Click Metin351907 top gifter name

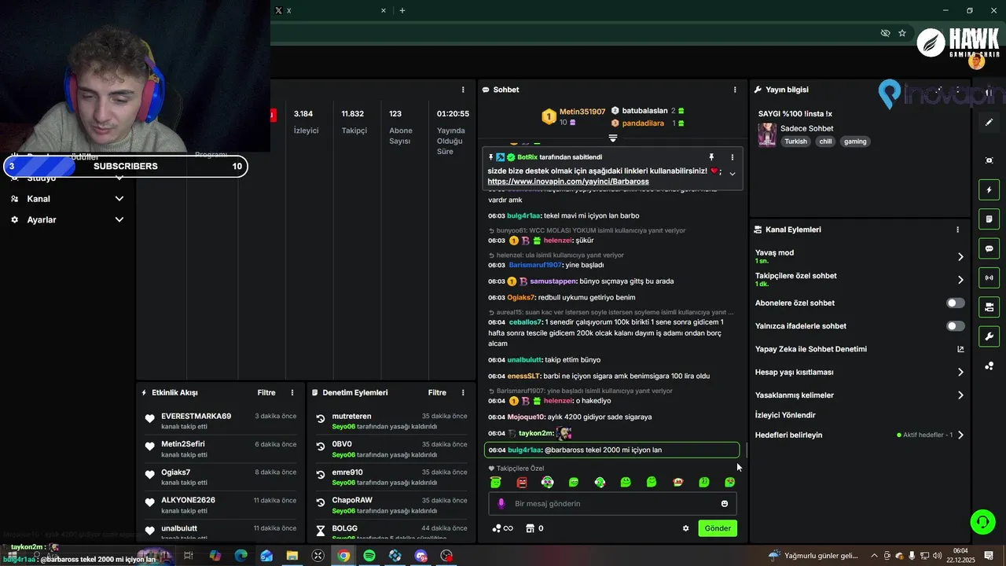[582, 112]
